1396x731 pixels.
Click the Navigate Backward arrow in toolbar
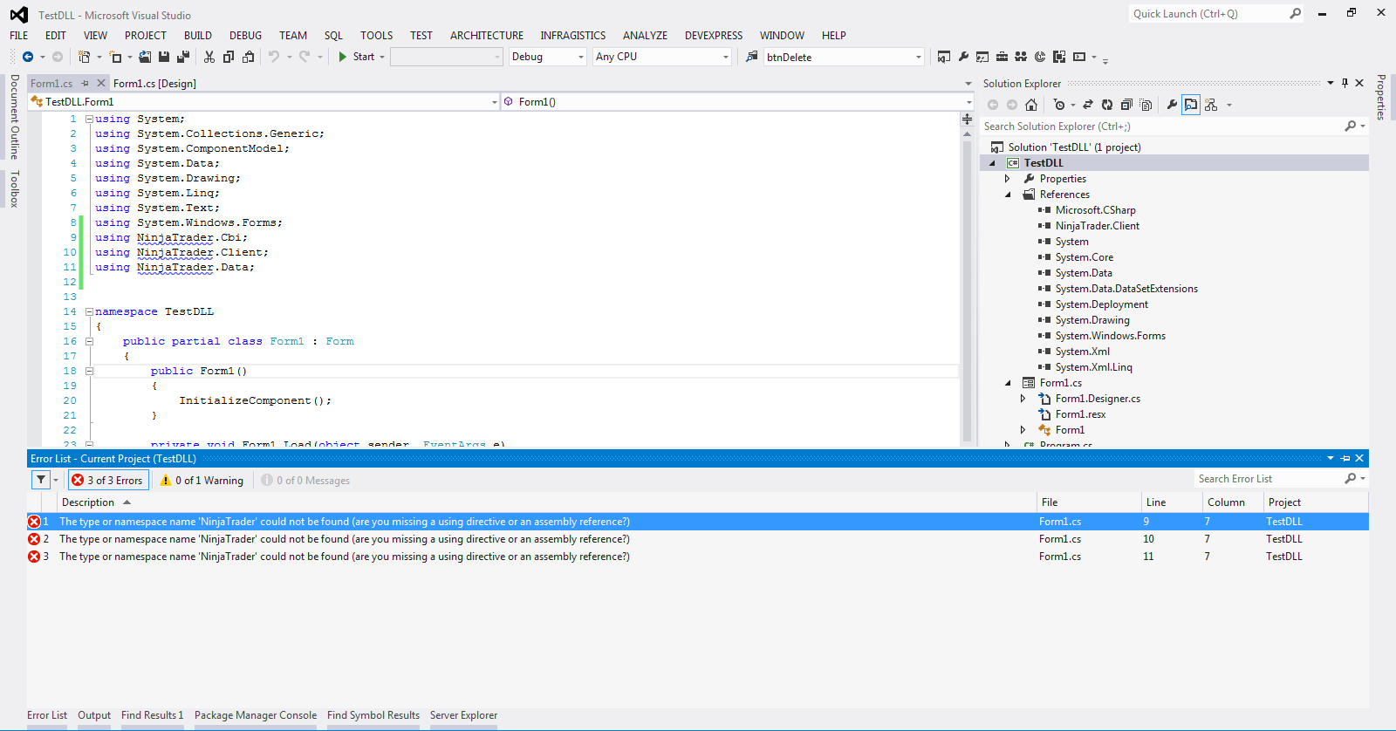[28, 57]
